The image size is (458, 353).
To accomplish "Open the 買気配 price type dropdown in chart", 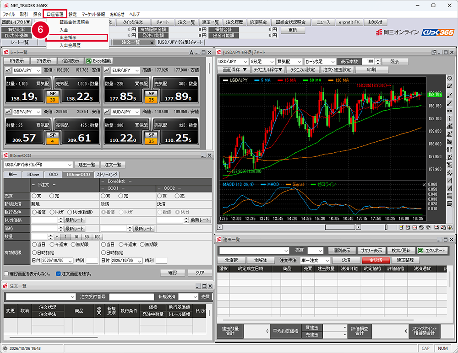I will pyautogui.click(x=289, y=62).
